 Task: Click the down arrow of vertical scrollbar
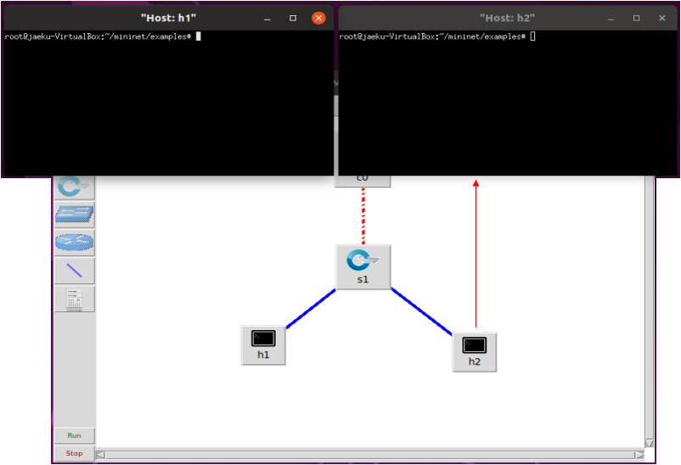click(650, 443)
